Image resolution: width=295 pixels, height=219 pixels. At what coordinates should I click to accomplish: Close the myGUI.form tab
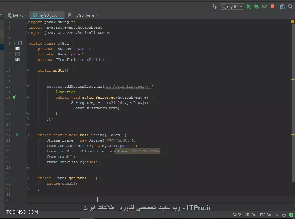tap(97, 16)
